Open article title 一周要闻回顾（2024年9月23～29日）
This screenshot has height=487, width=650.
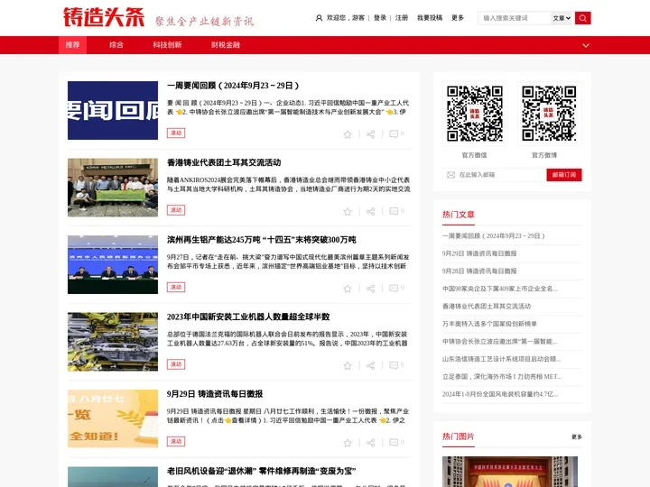pos(233,86)
